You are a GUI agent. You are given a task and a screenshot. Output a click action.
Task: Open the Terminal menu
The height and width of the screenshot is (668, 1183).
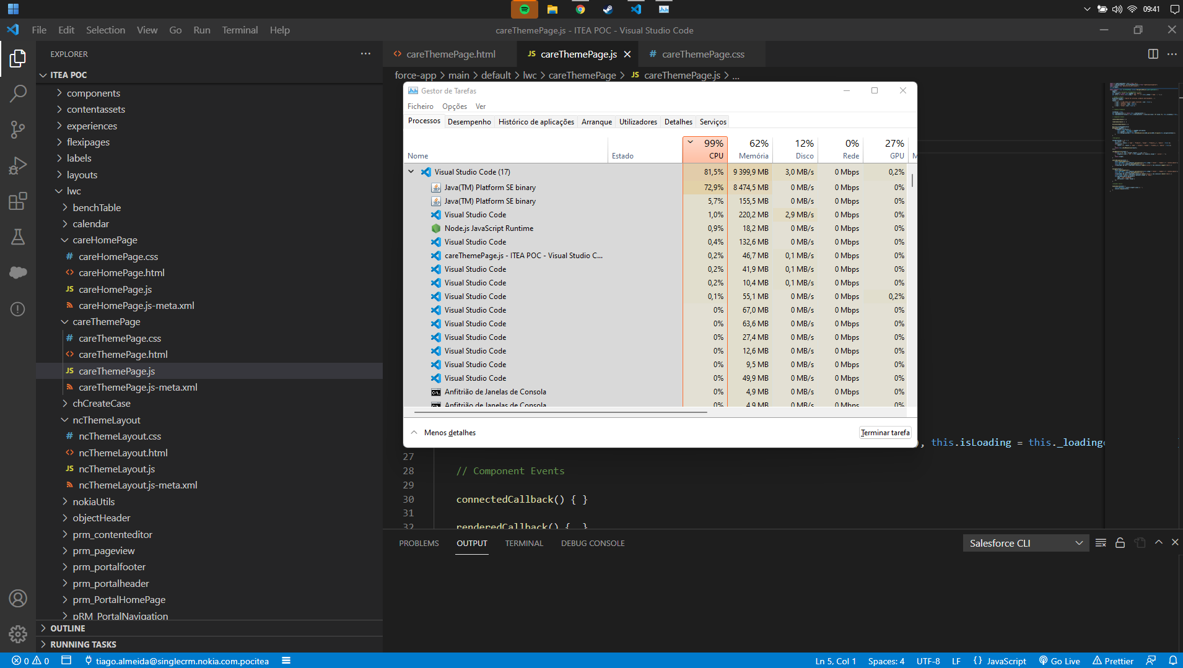(x=240, y=30)
